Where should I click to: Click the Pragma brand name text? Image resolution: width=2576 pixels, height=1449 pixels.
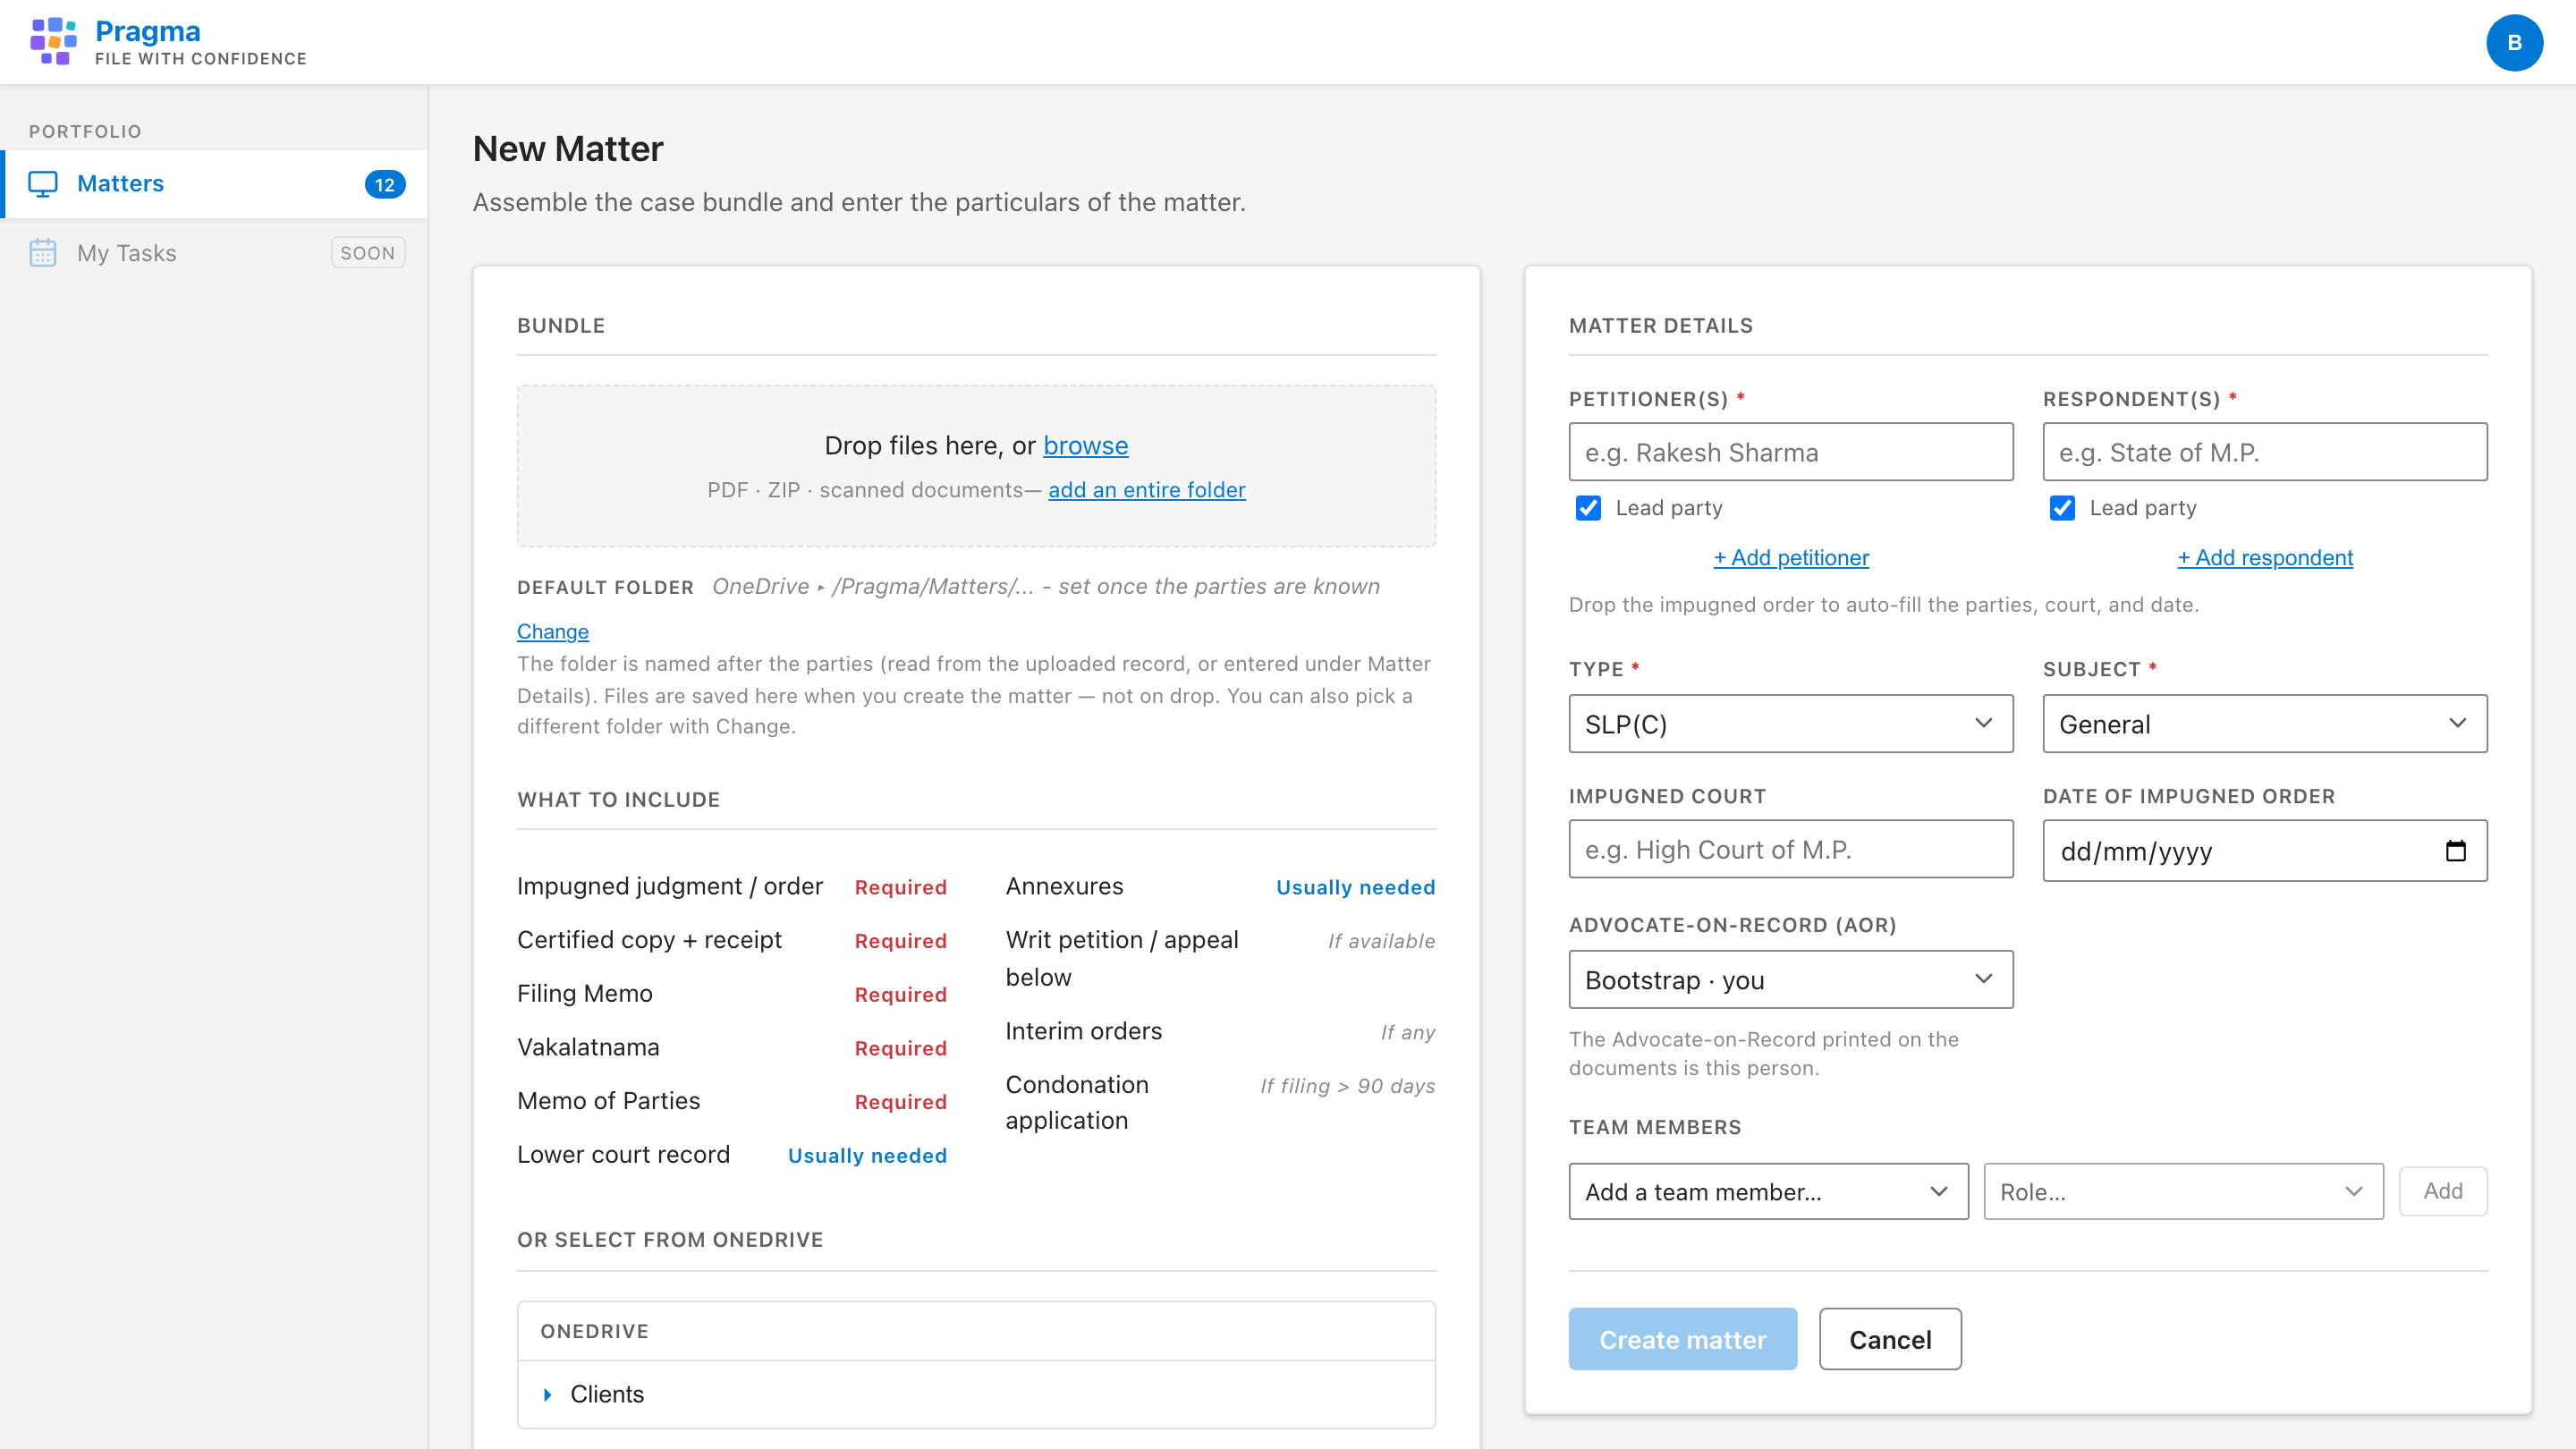coord(147,31)
